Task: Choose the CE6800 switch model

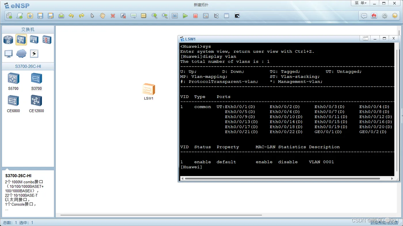Action: pos(13,104)
